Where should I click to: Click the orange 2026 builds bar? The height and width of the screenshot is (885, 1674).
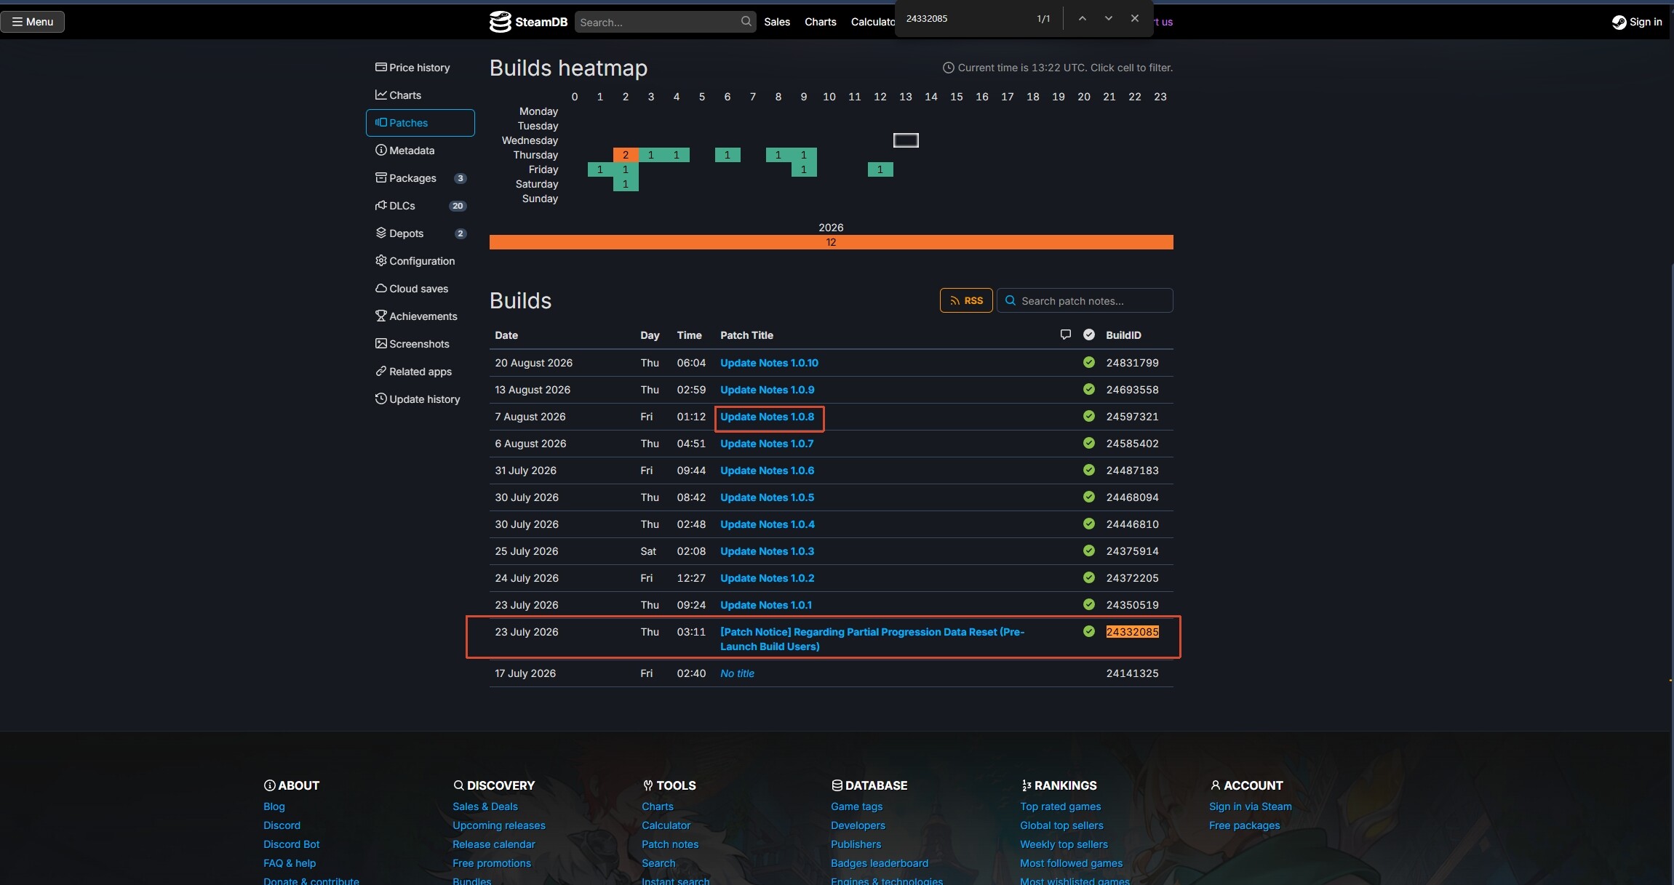tap(831, 242)
